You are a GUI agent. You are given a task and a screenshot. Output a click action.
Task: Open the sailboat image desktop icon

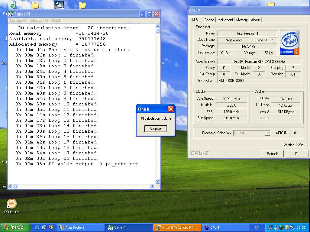[x=59, y=4]
